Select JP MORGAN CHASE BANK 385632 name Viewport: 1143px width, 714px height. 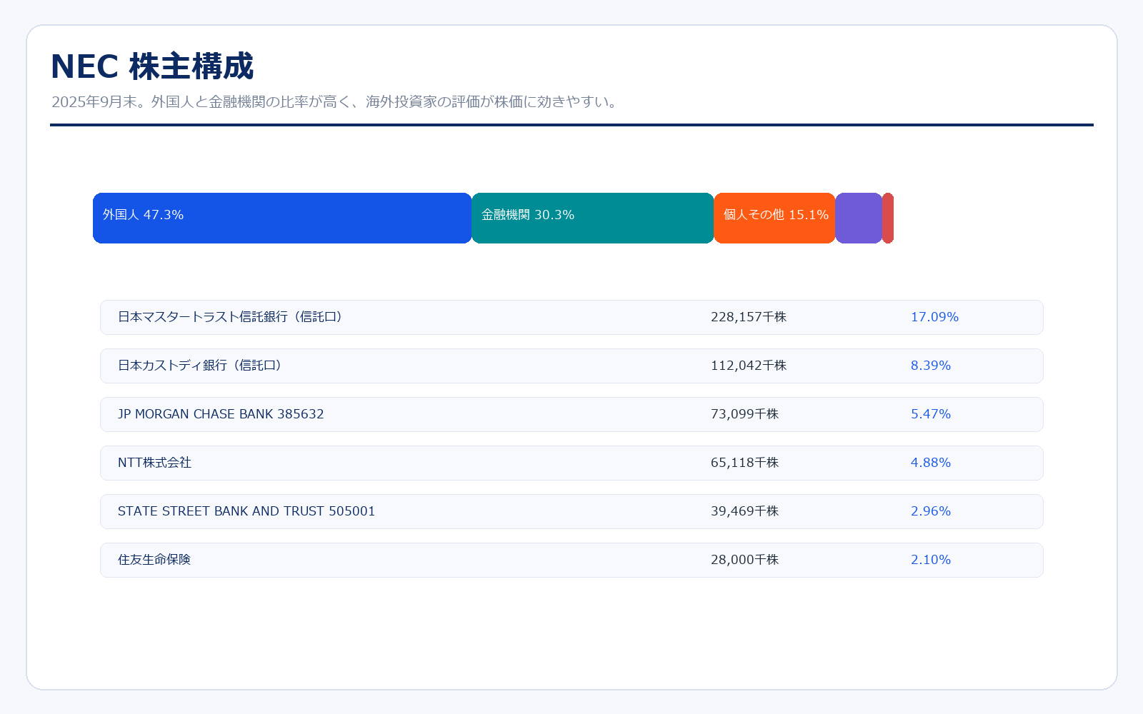221,414
